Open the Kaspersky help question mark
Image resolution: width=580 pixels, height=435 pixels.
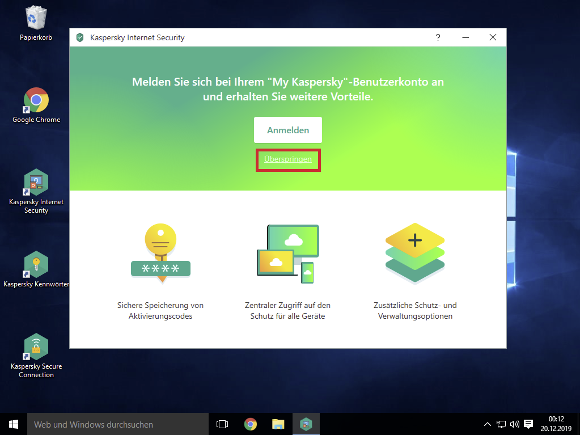438,37
